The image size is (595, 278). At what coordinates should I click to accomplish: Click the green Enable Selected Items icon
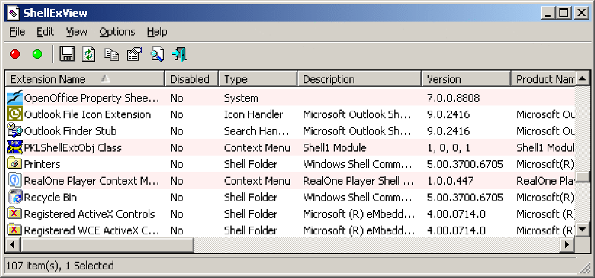[37, 54]
